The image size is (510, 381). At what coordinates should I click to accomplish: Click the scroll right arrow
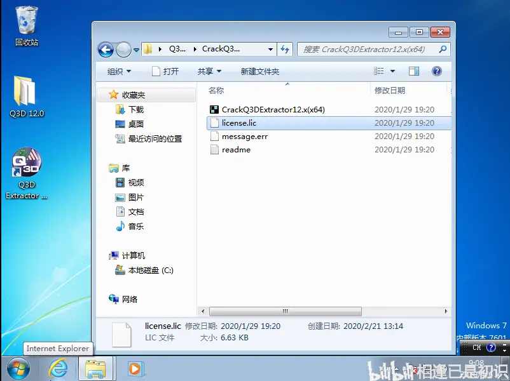tap(446, 311)
